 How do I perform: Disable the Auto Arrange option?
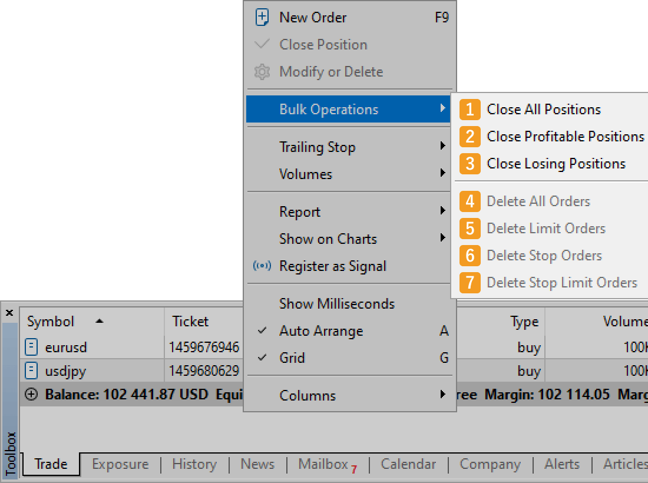(321, 331)
